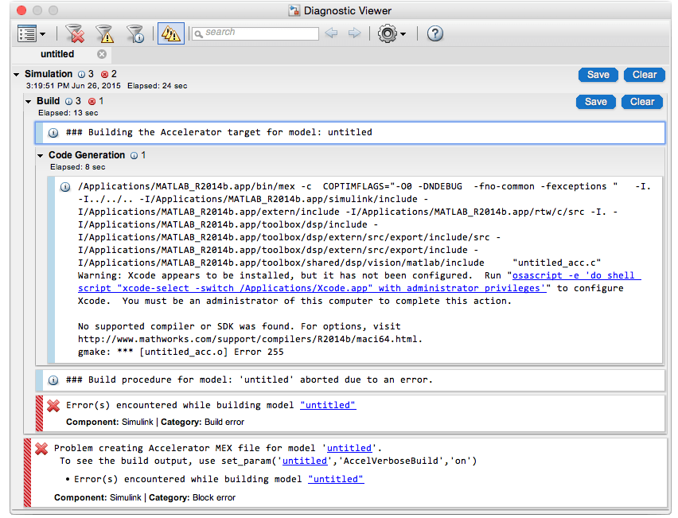Open "untitled" link in Build error message
The height and width of the screenshot is (518, 678).
click(x=328, y=405)
